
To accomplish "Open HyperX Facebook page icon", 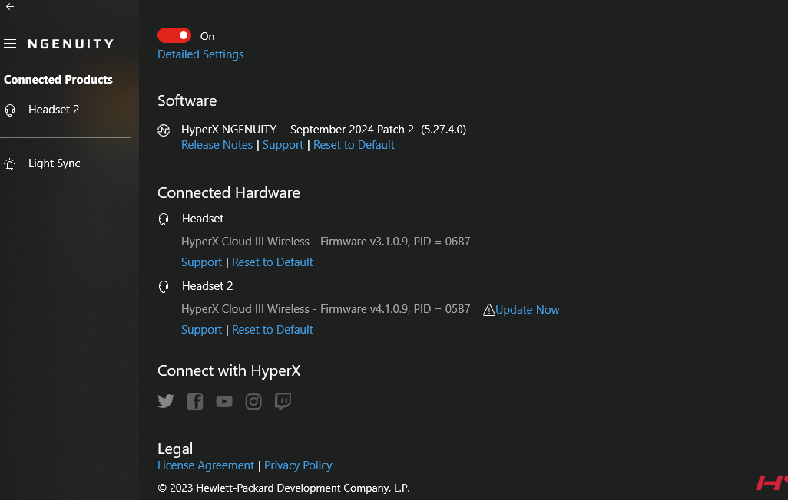I will tap(195, 401).
